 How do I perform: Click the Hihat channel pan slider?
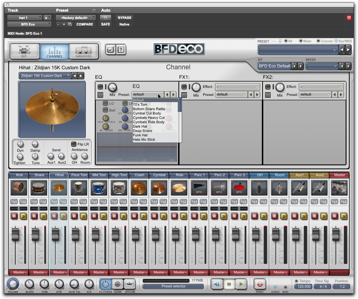pos(59,209)
